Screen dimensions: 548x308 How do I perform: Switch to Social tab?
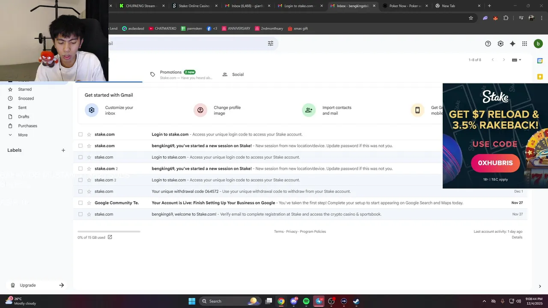tap(233, 74)
